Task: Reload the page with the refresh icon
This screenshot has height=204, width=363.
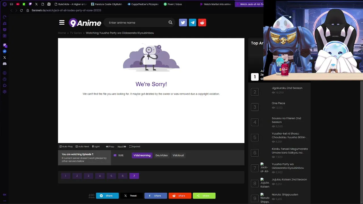Action: click(21, 10)
